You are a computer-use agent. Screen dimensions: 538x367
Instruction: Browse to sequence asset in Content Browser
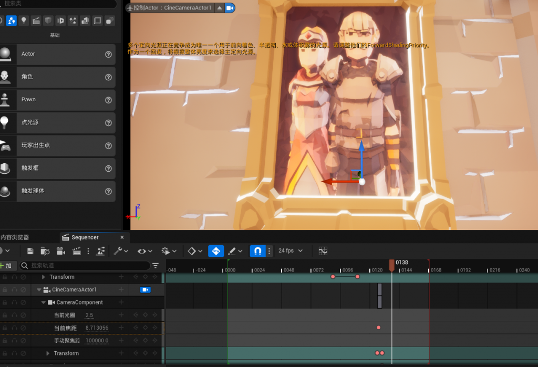(45, 251)
